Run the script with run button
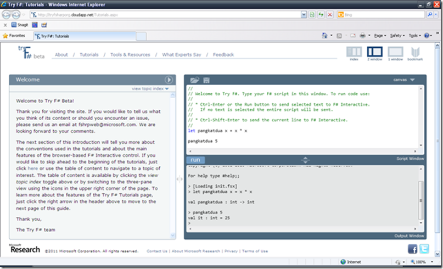The image size is (443, 269). (195, 160)
